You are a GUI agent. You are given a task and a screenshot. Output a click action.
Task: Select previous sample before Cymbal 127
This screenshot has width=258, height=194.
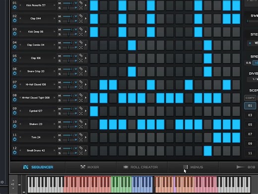tap(20, 111)
